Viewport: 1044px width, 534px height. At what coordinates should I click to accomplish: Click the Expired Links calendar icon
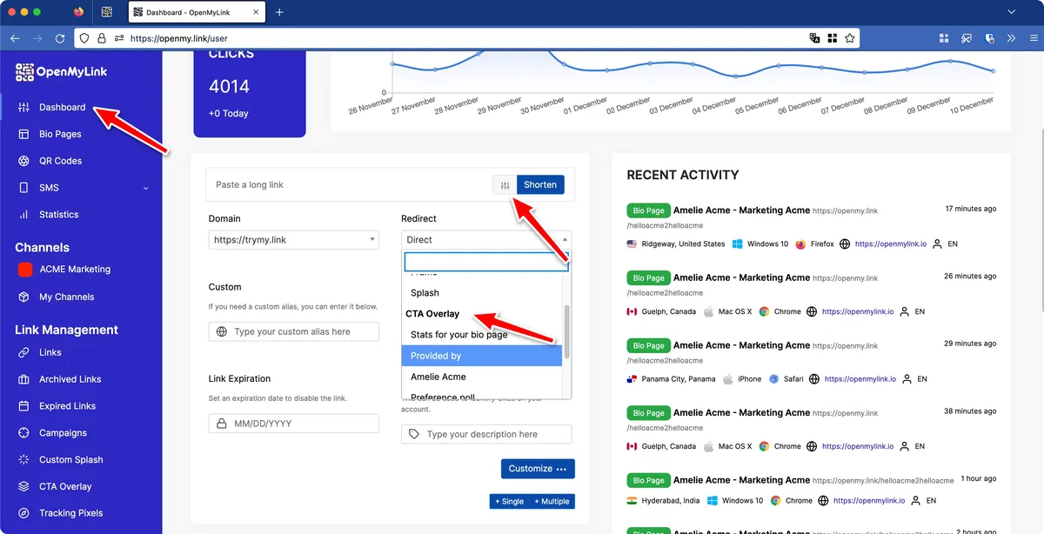[23, 406]
